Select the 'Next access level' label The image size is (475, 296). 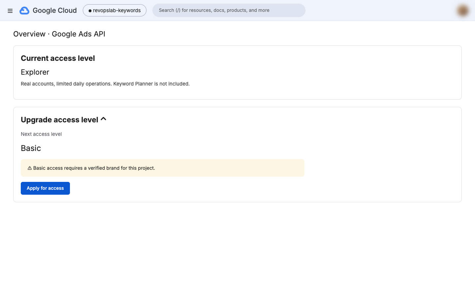point(41,134)
